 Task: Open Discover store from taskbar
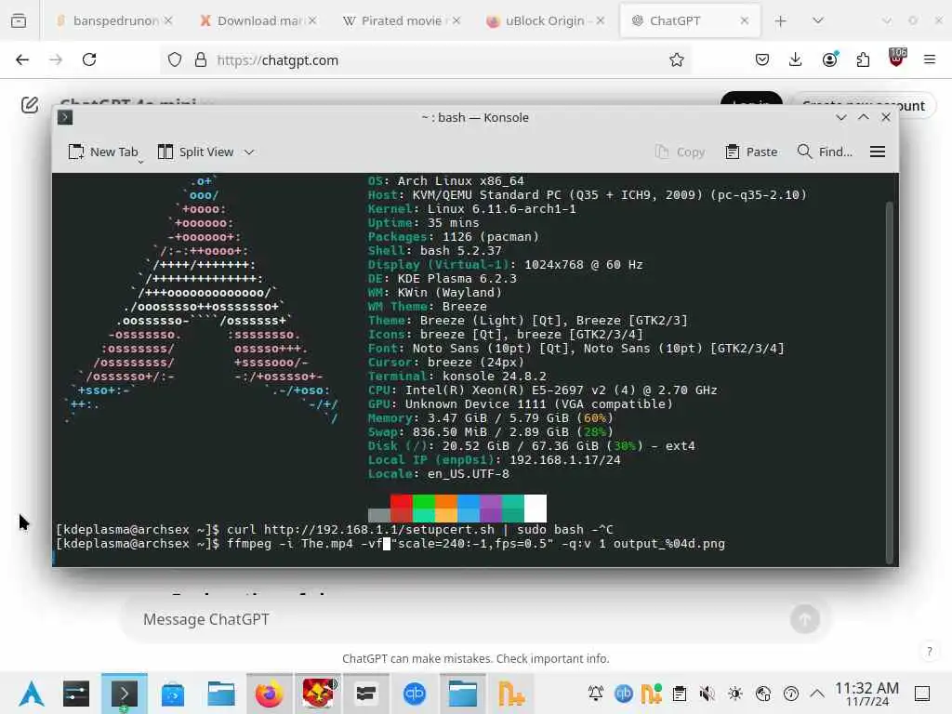tap(173, 694)
